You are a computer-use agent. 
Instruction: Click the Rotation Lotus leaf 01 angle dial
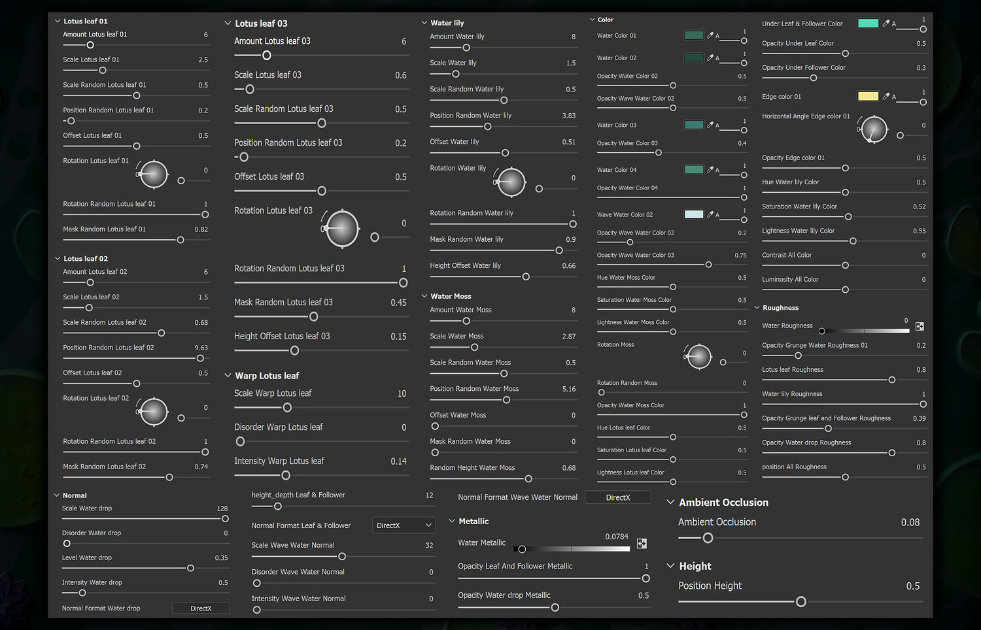[154, 174]
